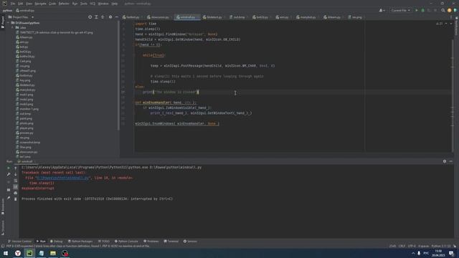Toggle the Structure side tool window
This screenshot has height=258, width=459.
[x=3, y=228]
